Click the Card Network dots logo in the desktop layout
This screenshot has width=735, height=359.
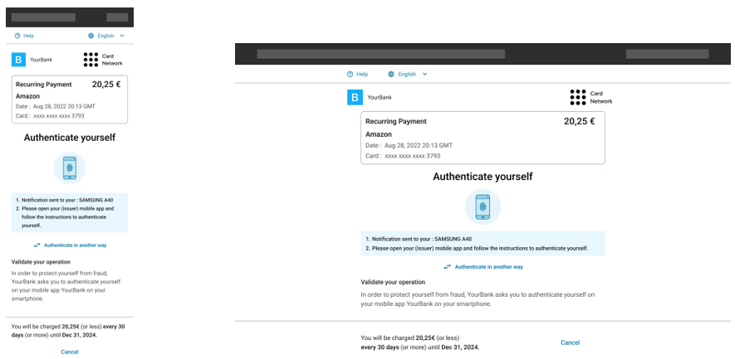pos(579,97)
